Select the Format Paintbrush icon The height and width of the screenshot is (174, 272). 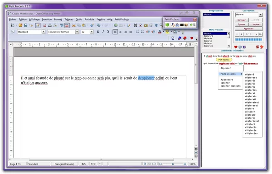pyautogui.click(x=92, y=25)
